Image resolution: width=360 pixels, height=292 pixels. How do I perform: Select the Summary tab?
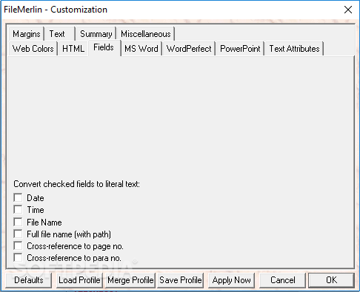tap(96, 34)
